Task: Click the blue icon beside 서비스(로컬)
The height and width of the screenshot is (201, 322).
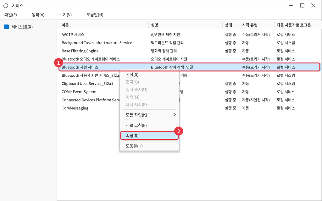Action: [6, 27]
